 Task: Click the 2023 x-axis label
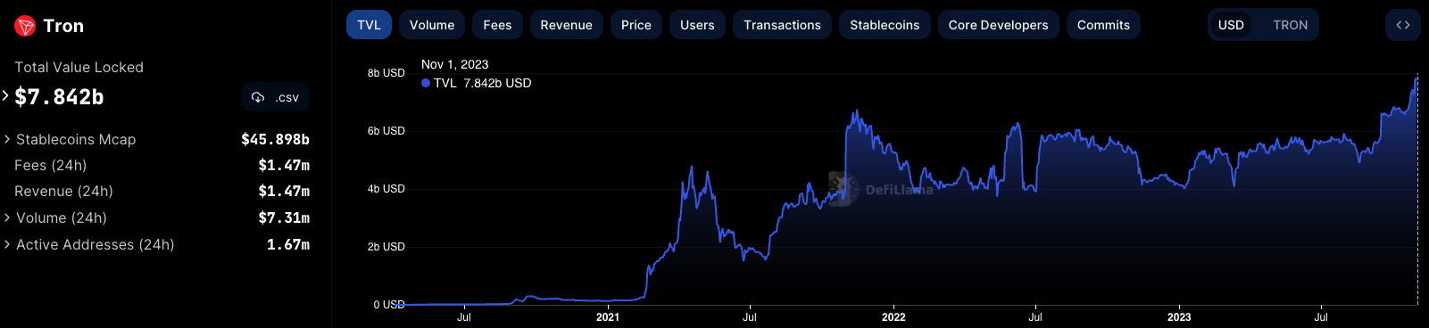point(1179,316)
